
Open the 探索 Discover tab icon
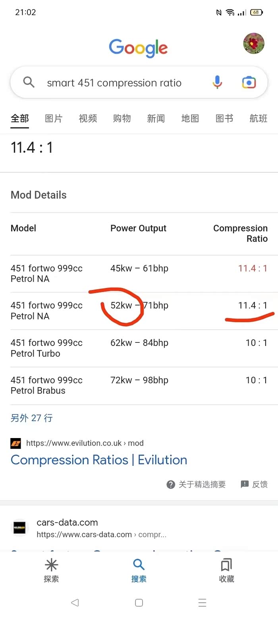[51, 565]
